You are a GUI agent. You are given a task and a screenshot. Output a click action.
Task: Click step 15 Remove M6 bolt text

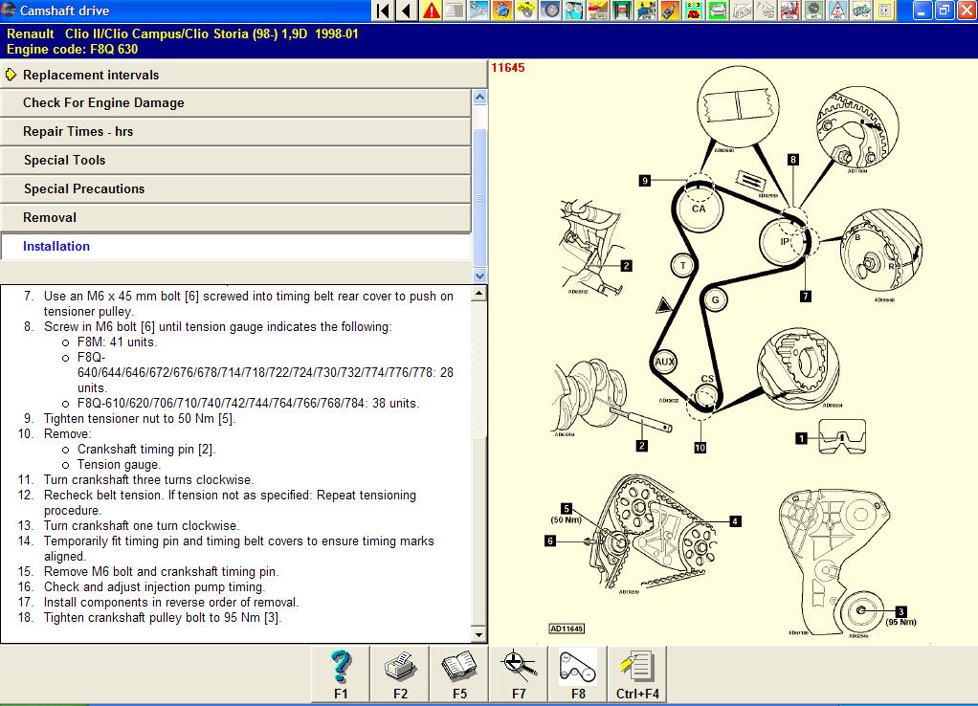[x=161, y=571]
